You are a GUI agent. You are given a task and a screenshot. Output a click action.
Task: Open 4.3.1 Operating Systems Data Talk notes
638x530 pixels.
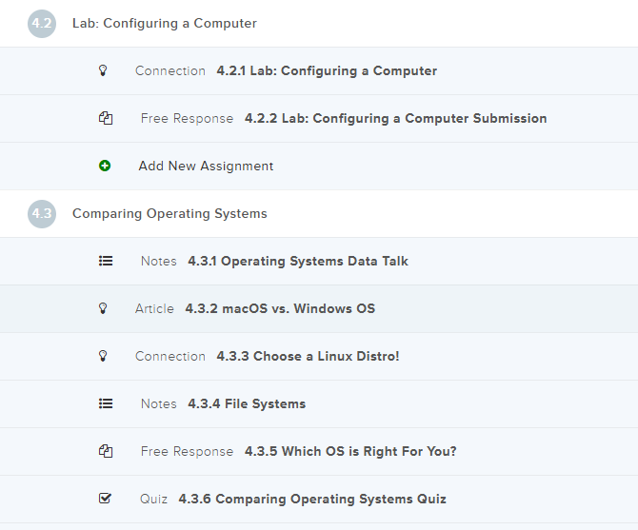(x=298, y=261)
